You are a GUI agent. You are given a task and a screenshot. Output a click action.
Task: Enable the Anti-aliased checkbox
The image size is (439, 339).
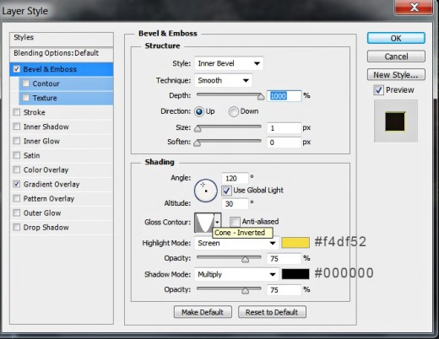(235, 222)
